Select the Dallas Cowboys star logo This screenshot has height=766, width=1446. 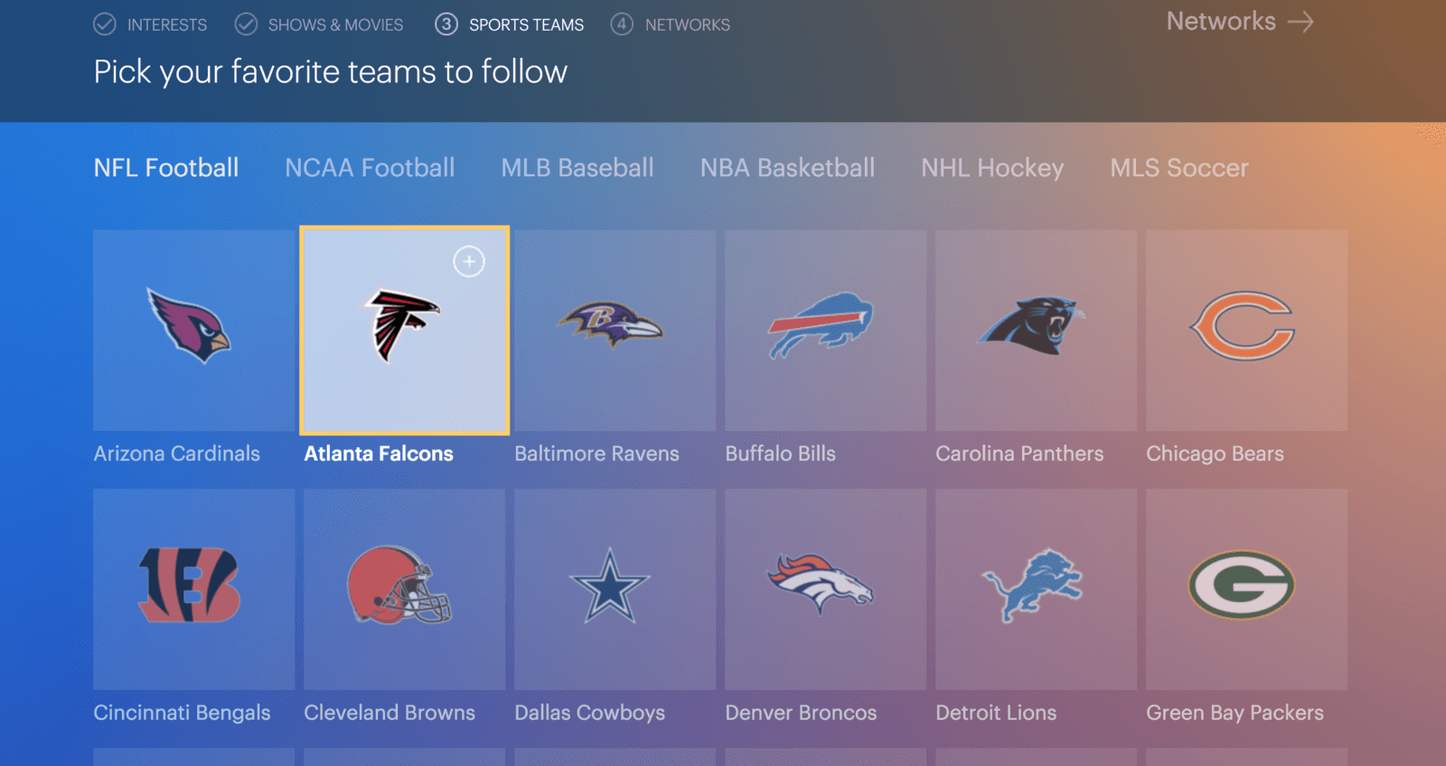click(x=610, y=586)
